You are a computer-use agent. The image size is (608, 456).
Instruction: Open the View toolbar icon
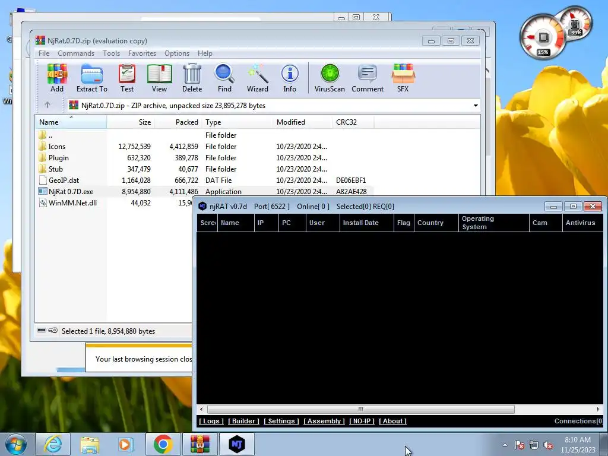tap(159, 78)
